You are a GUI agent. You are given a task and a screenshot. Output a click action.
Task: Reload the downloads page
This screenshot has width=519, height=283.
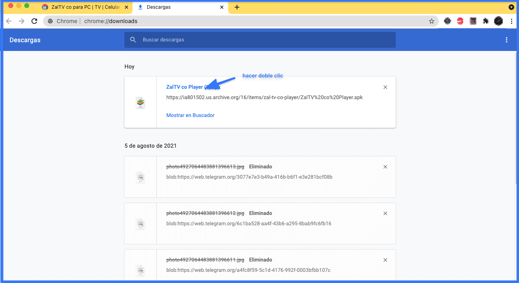pyautogui.click(x=35, y=21)
